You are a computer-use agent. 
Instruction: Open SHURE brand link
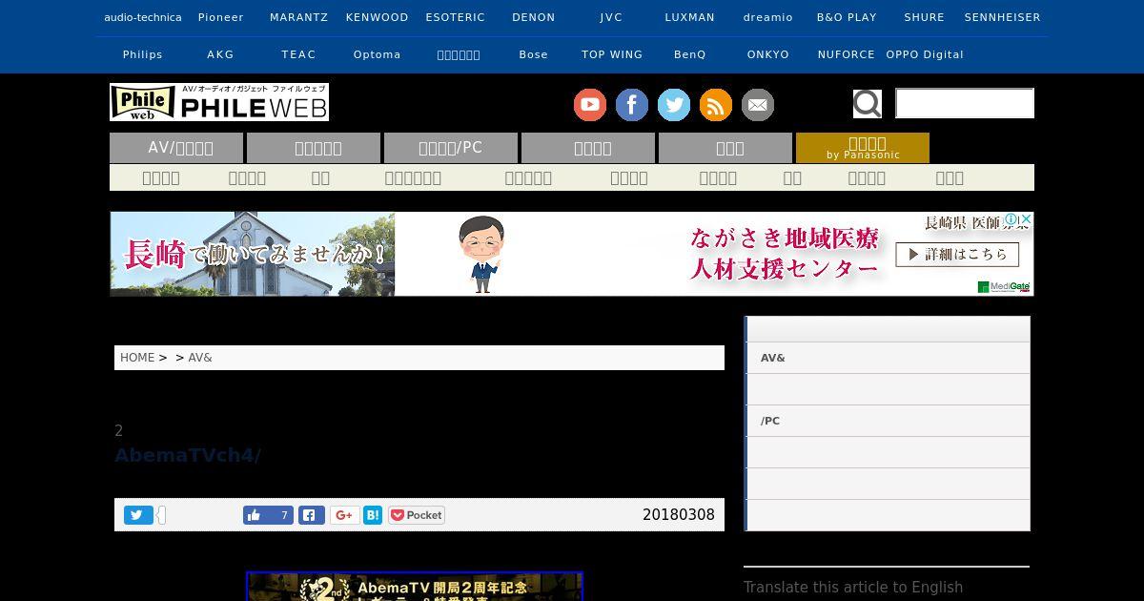click(925, 17)
